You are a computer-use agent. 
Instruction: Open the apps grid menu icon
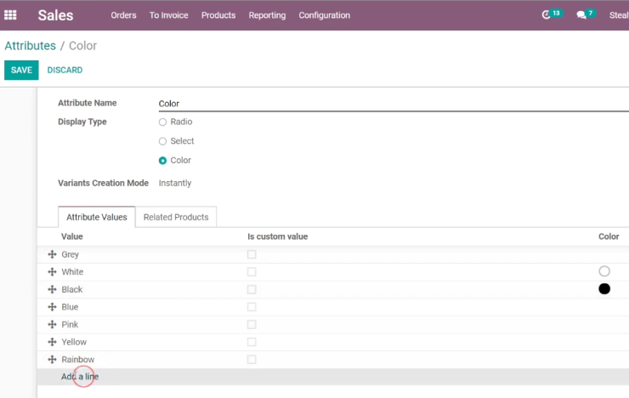(10, 15)
